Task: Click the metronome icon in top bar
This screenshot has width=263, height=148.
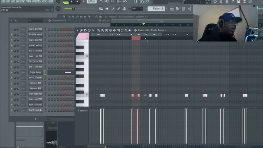Action: [101, 2]
